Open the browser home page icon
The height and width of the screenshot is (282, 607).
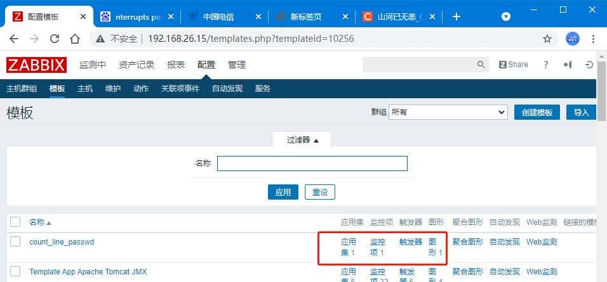[x=75, y=39]
